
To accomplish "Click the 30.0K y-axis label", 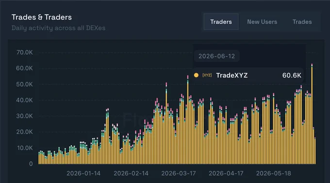I will pos(25,116).
